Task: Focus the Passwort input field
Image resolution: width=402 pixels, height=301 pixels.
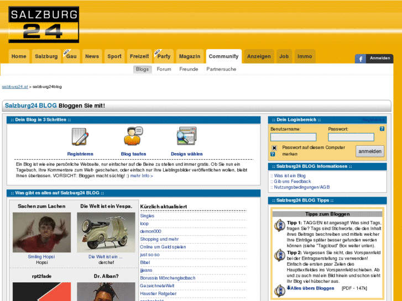Action: 351,138
